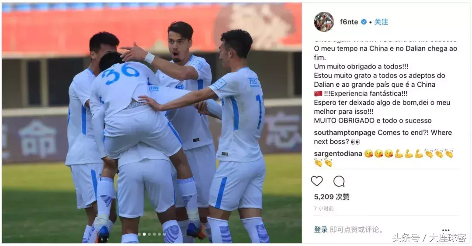Select the fifth carousel dot indicator
Image resolution: width=472 pixels, height=246 pixels.
pyautogui.click(x=159, y=234)
